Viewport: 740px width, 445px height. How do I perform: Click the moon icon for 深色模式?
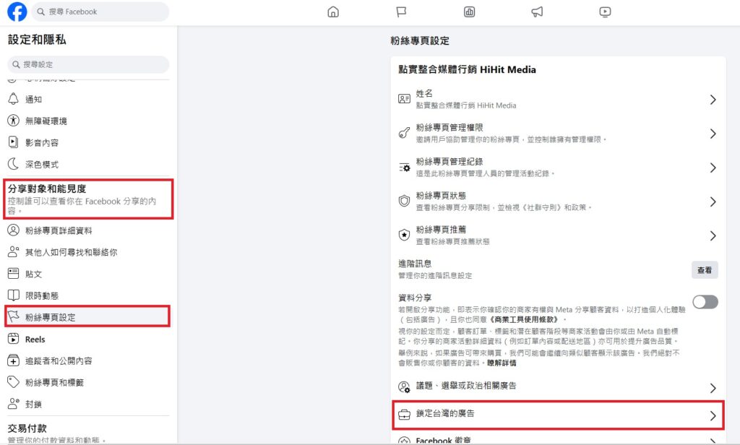13,164
